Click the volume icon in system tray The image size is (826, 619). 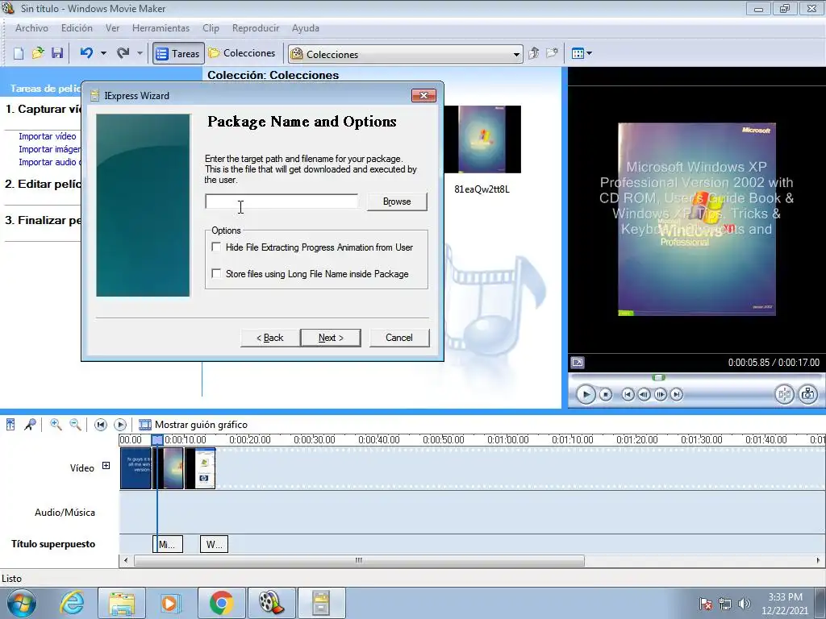(745, 604)
